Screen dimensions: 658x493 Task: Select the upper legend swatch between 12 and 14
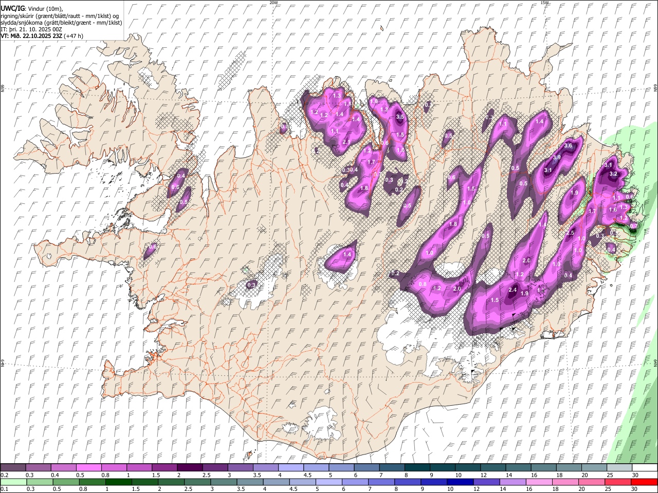coord(493,467)
